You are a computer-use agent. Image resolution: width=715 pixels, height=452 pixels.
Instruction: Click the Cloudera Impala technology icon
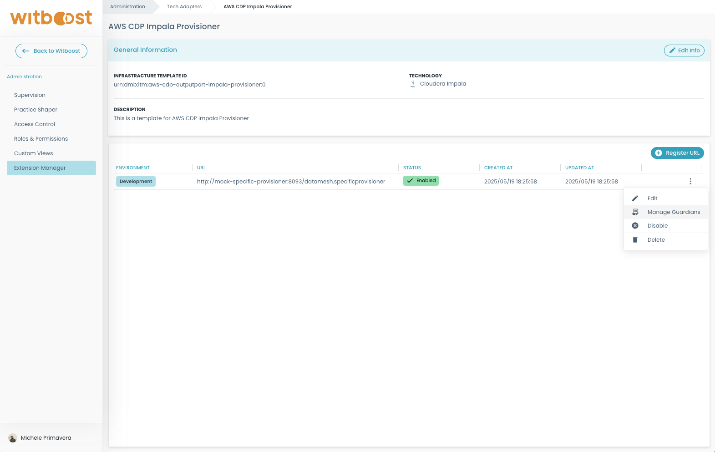tap(413, 84)
